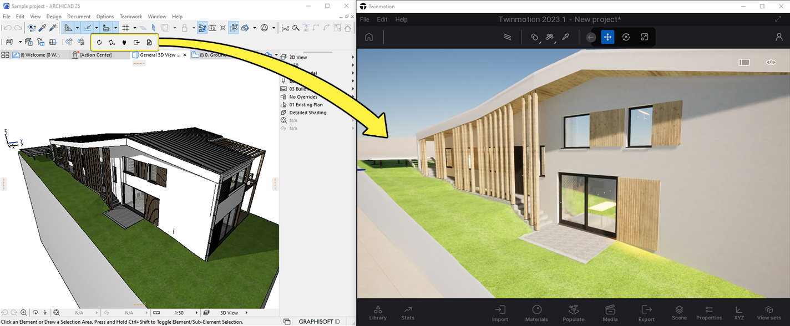Select the Move (translate) gizmo tool

point(607,37)
